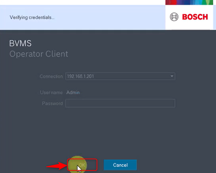216x173 pixels.
Task: Click the User name label
Action: pyautogui.click(x=51, y=92)
